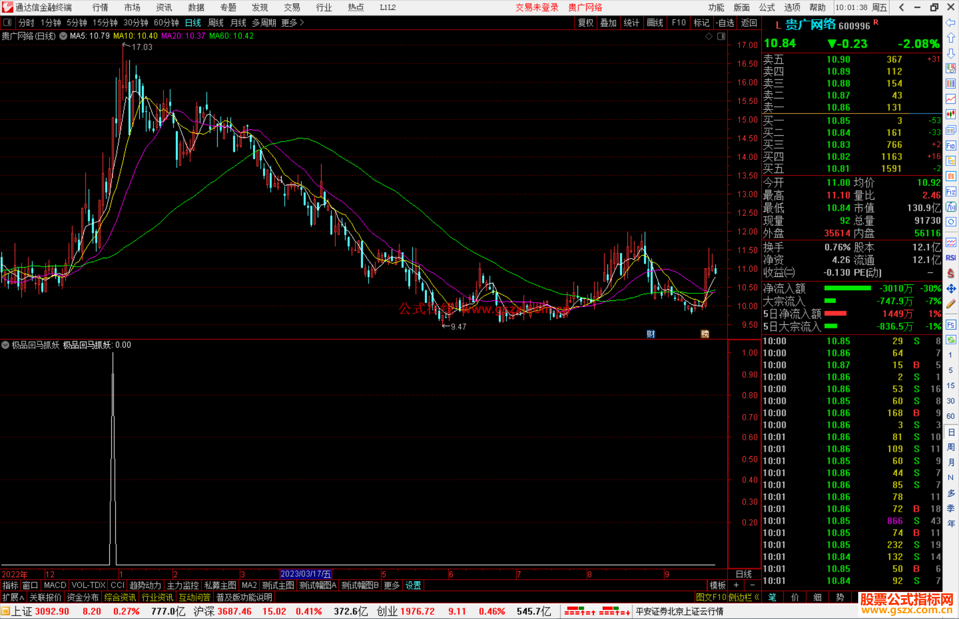Click the 2023/03/17/五 date label on axis

coord(306,574)
